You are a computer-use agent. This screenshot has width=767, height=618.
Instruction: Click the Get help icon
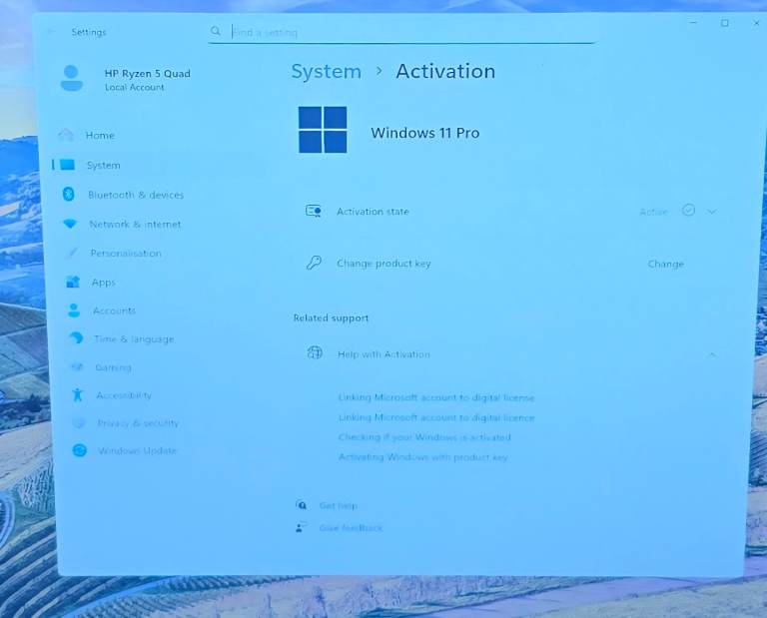tap(301, 505)
